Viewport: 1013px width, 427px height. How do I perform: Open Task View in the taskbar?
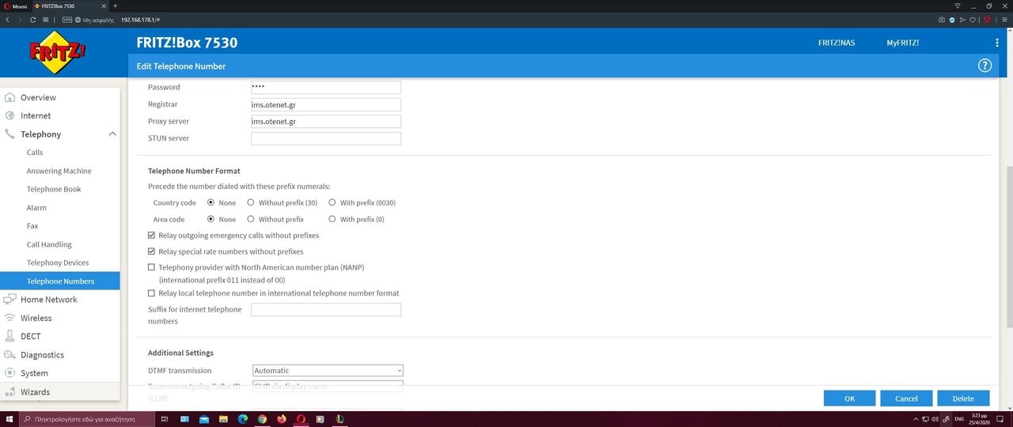click(x=164, y=418)
